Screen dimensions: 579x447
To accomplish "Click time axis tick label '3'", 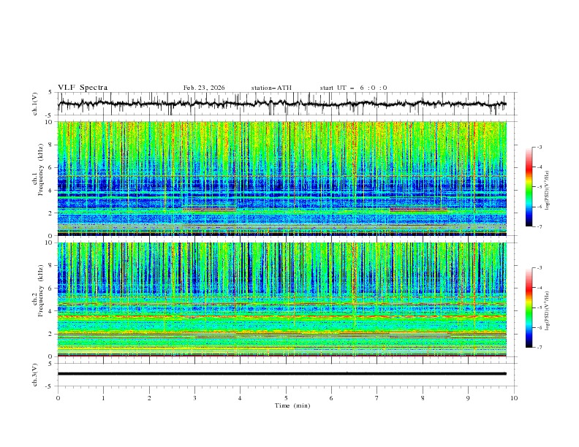I will pos(194,398).
